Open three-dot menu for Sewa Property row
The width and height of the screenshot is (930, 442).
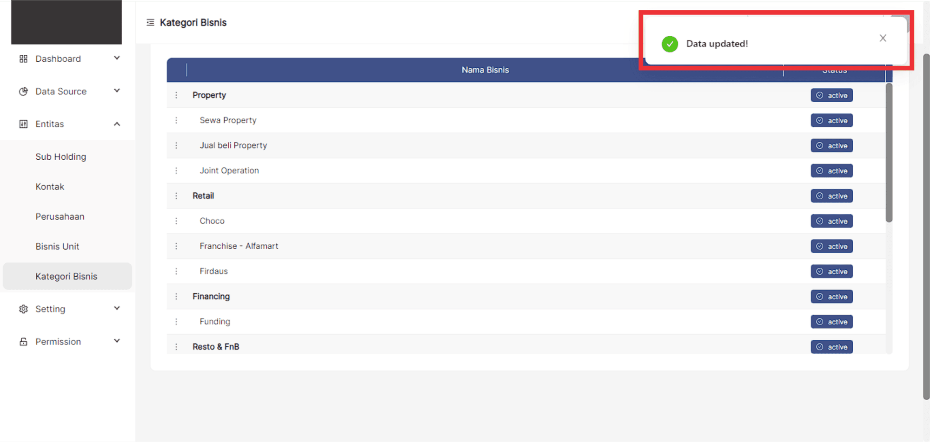click(x=176, y=120)
